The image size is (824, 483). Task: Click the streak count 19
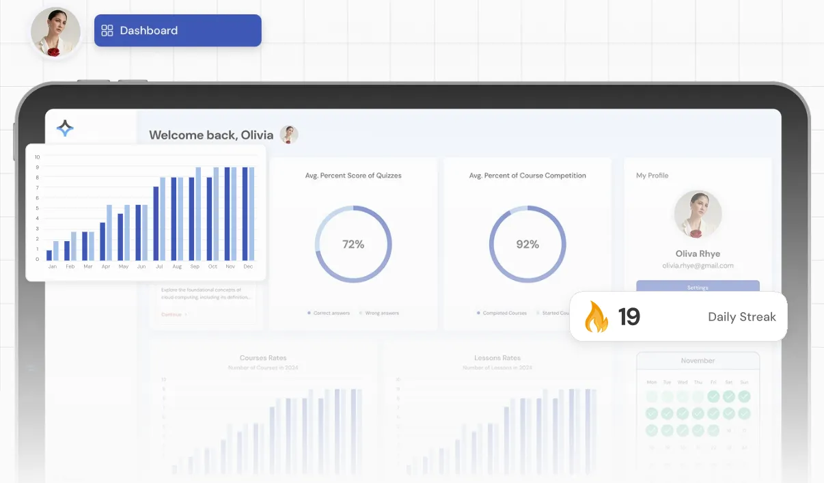[629, 317]
